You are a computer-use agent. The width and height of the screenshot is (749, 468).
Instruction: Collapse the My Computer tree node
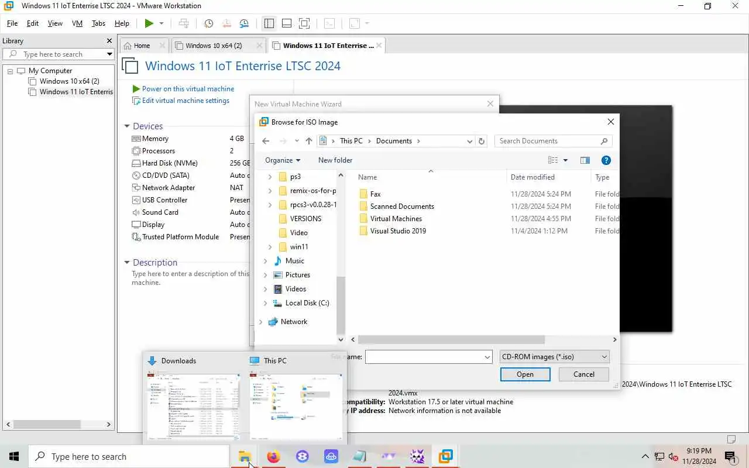coord(10,71)
